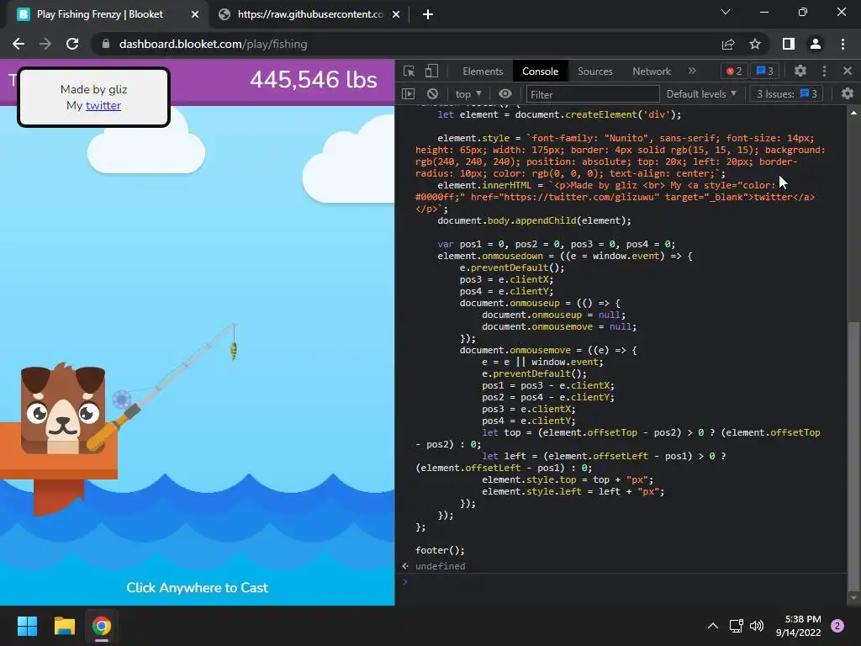Open Chrome profile icon

click(816, 44)
